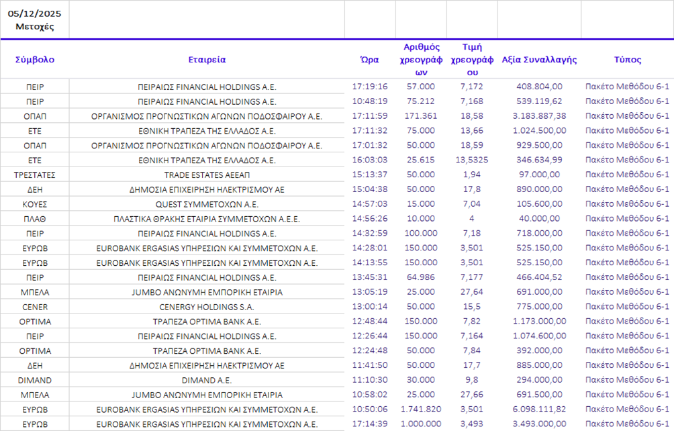This screenshot has width=674, height=431.
Task: Click the CENERGY HOLDINGS S.A. company cell
Action: point(207,307)
